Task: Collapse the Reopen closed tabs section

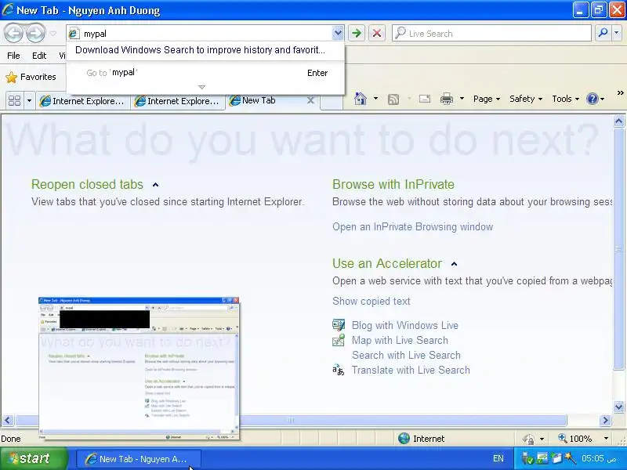Action: [x=155, y=185]
